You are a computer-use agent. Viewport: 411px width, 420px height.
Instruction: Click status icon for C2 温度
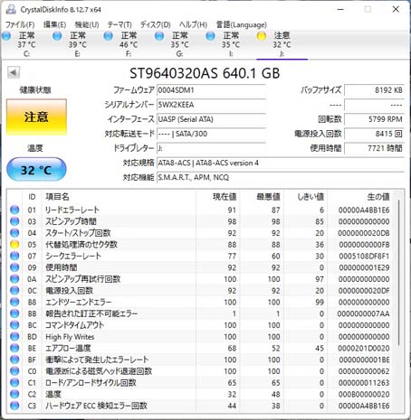14,394
